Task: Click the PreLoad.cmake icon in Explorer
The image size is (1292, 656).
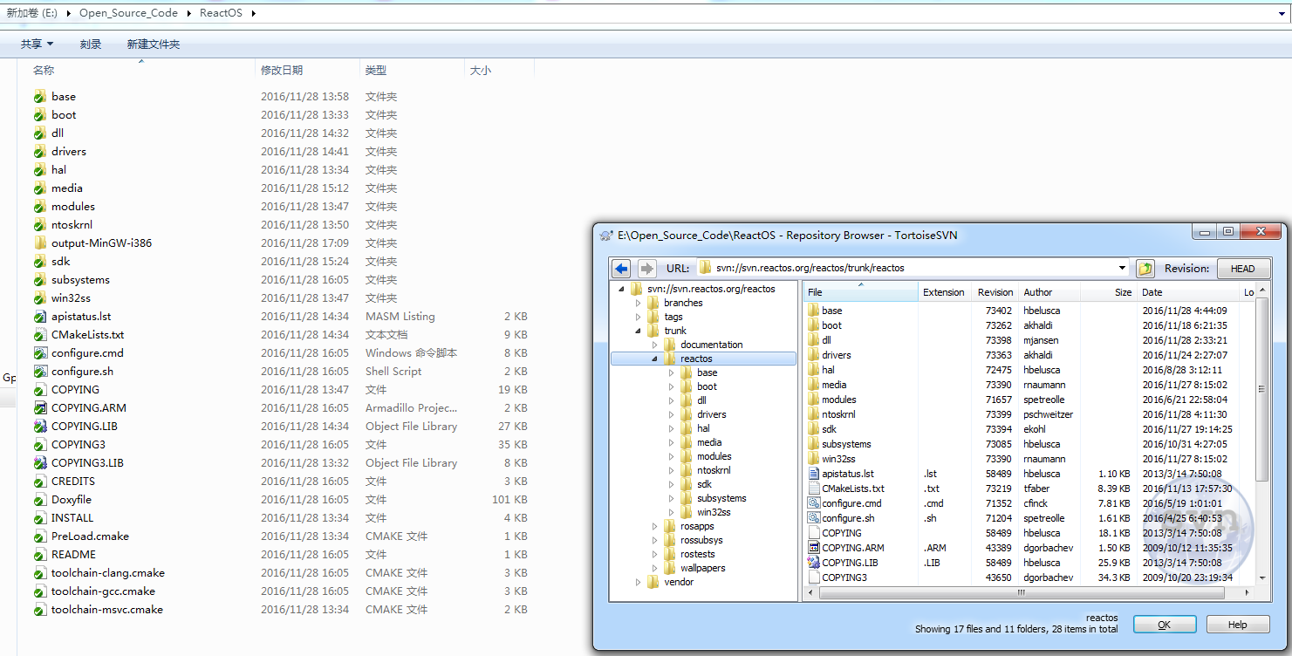Action: pos(40,536)
